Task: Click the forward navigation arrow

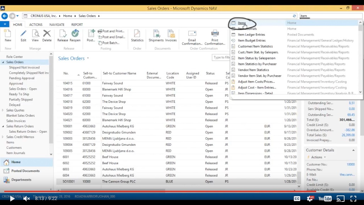Action: pyautogui.click(x=12, y=16)
